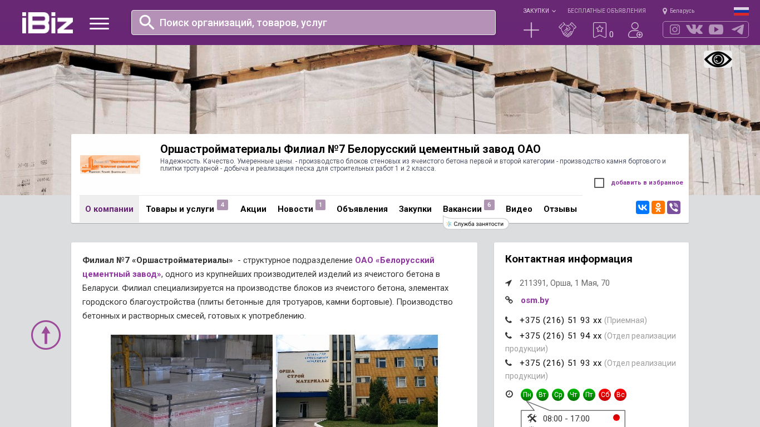Expand the Закупки dropdown in header
Image resolution: width=760 pixels, height=427 pixels.
pyautogui.click(x=539, y=11)
